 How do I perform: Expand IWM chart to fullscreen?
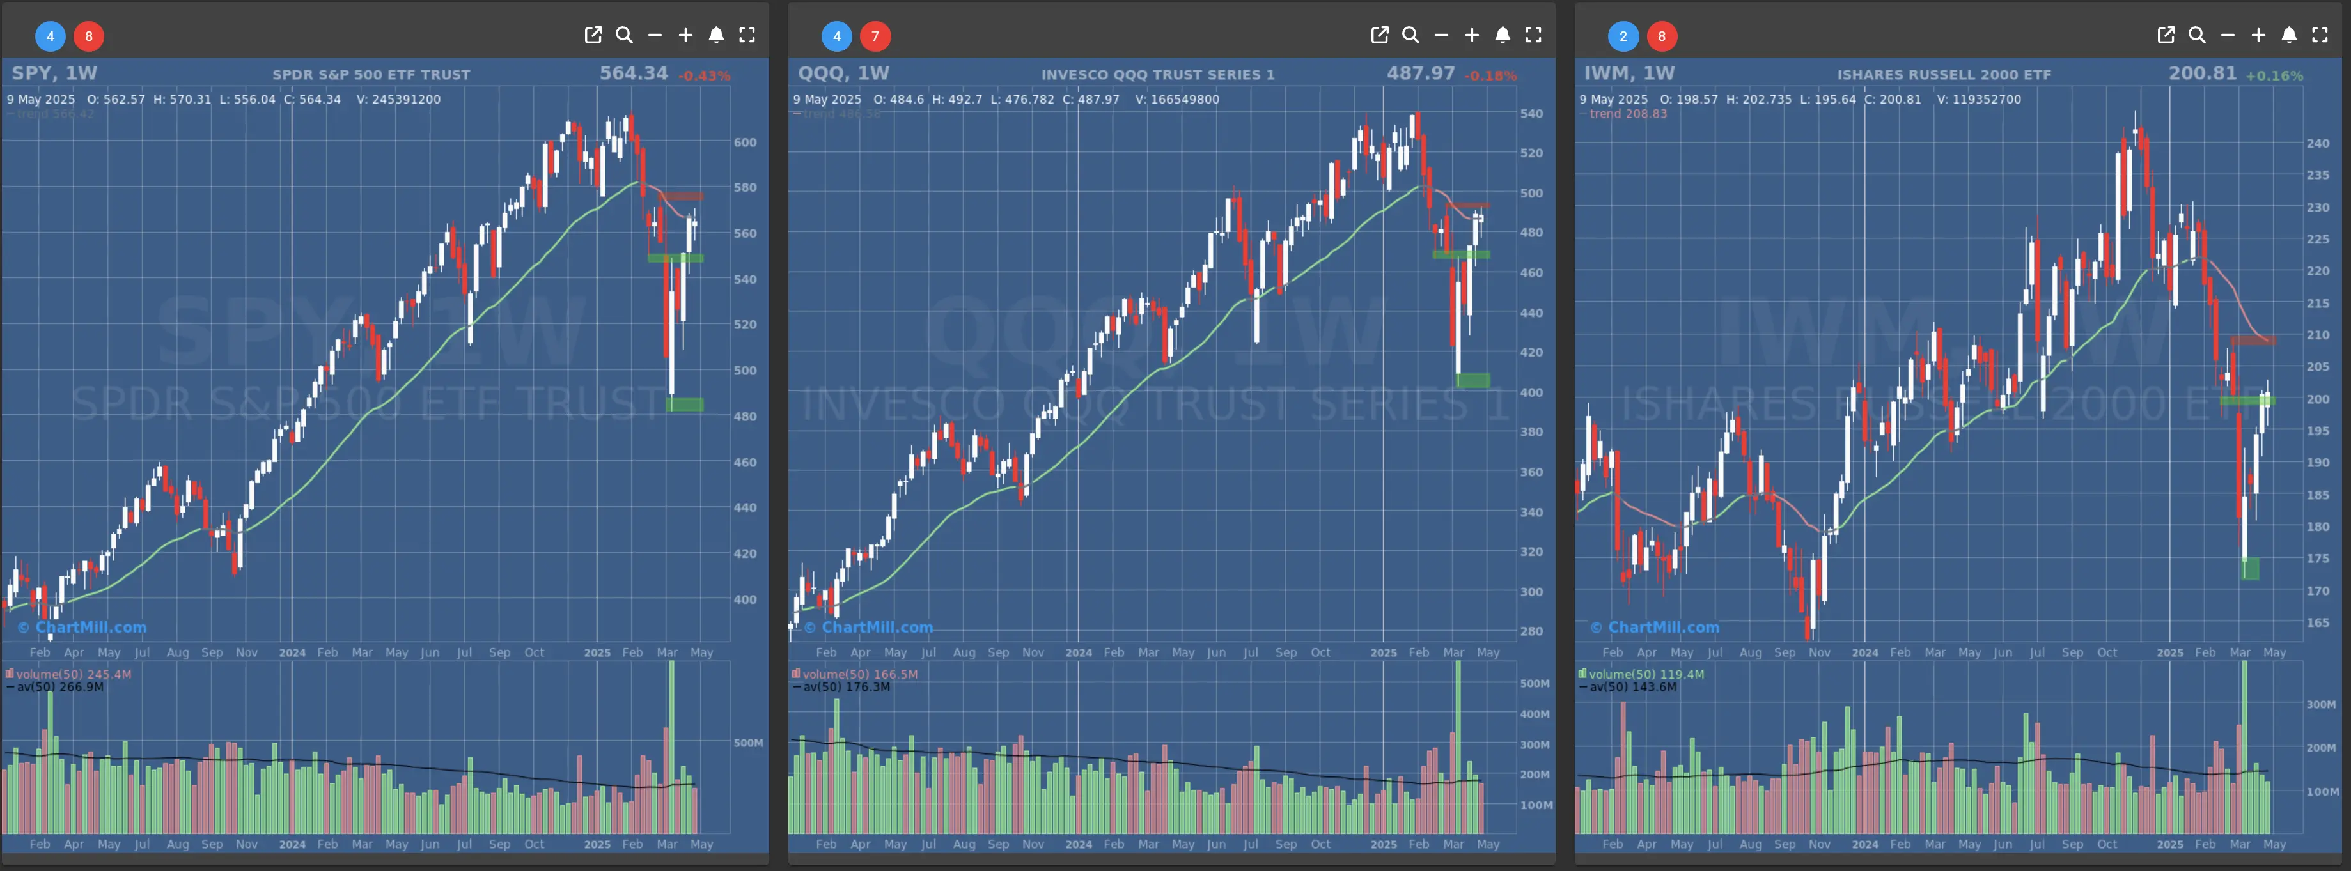[2321, 35]
